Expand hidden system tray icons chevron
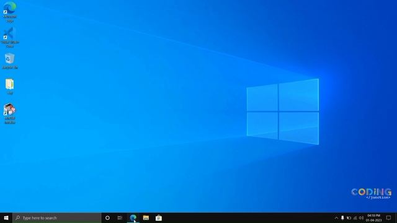This screenshot has height=223, width=397. (x=336, y=218)
